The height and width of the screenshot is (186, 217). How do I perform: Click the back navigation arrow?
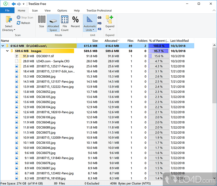[x=13, y=4]
